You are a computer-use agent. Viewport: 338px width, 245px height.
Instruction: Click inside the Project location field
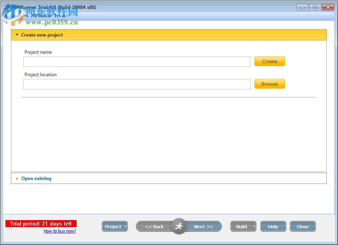click(137, 84)
